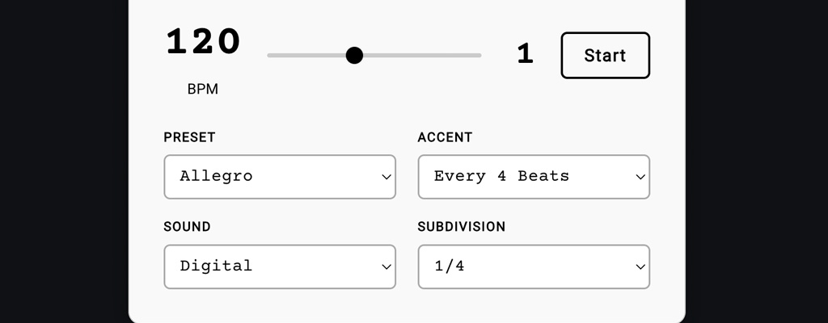Click the chevron arrow in Preset box
Screen dimensions: 828x323
[x=387, y=177]
